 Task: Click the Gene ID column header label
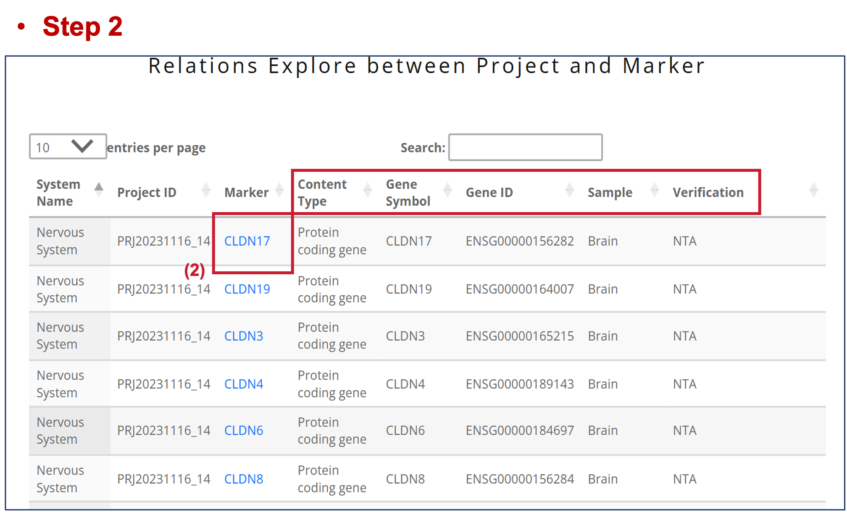pyautogui.click(x=489, y=192)
